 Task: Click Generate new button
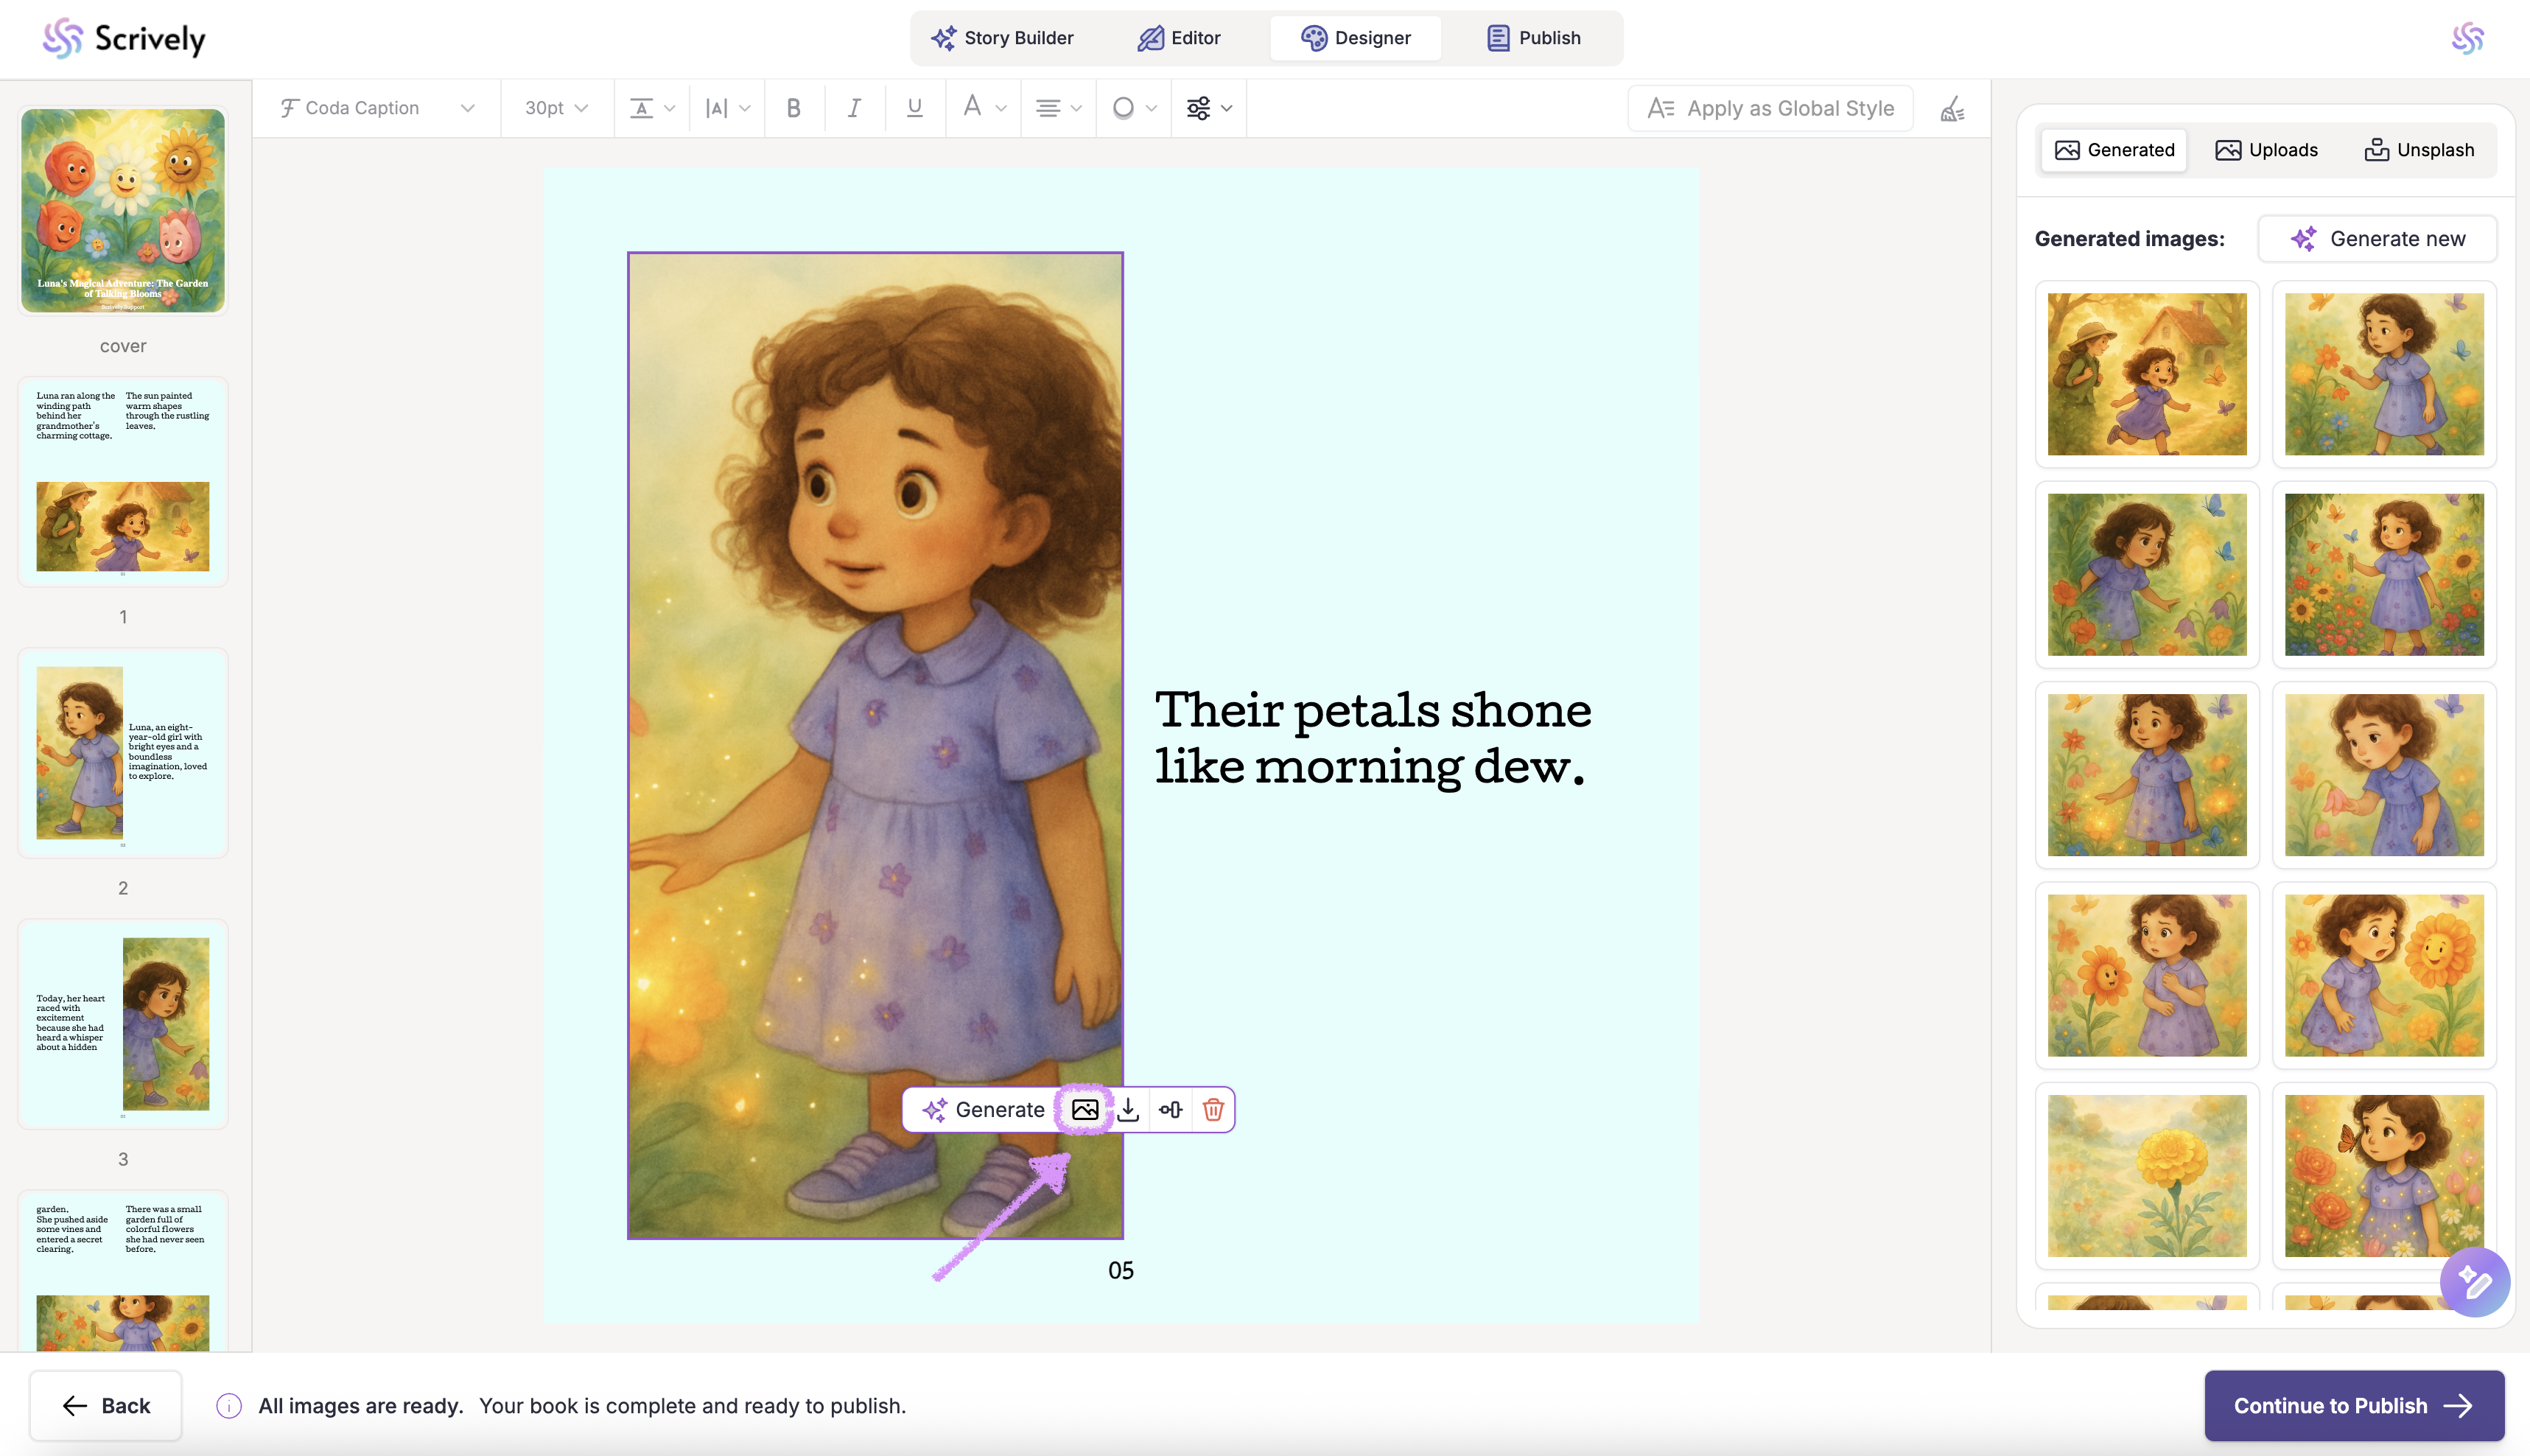click(x=2377, y=239)
